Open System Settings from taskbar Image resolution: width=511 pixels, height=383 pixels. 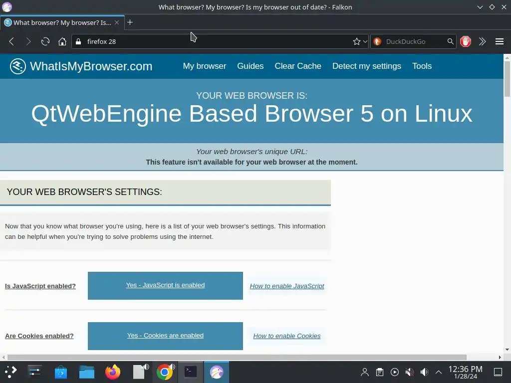click(34, 372)
